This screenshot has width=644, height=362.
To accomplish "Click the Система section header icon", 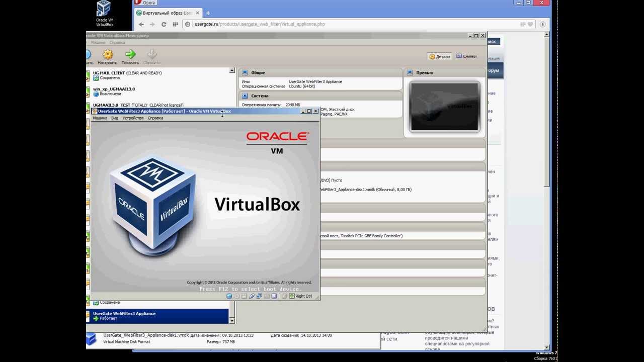I will tap(245, 96).
